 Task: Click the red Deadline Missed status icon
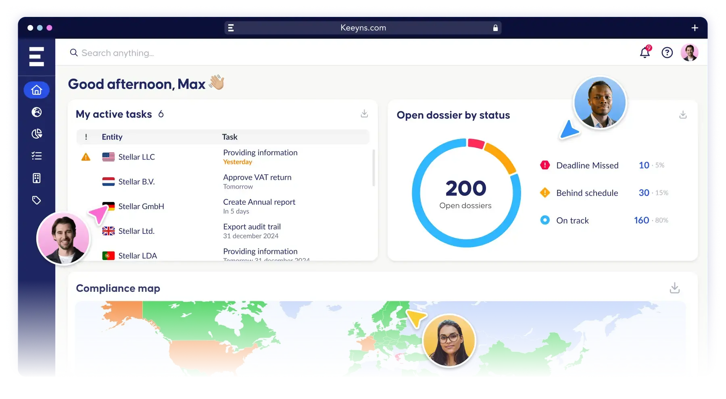545,165
